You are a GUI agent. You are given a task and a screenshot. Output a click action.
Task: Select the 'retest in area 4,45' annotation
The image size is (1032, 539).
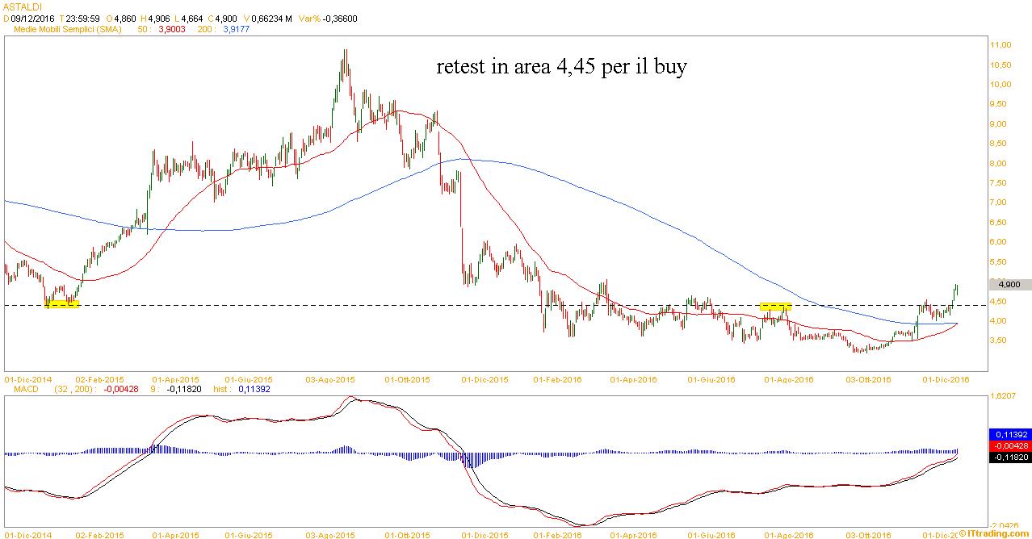point(561,66)
